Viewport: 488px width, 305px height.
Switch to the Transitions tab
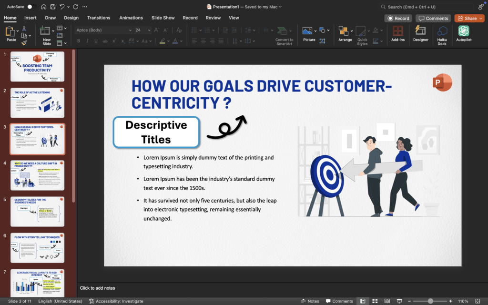[x=99, y=18]
